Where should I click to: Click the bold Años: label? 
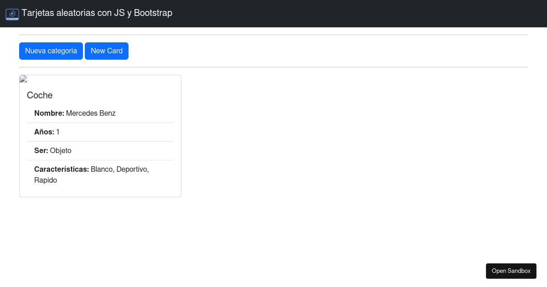44,132
